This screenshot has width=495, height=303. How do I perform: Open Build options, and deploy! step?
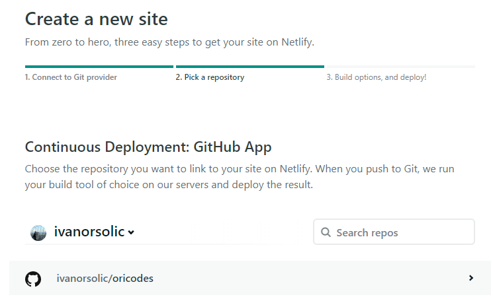pyautogui.click(x=376, y=77)
